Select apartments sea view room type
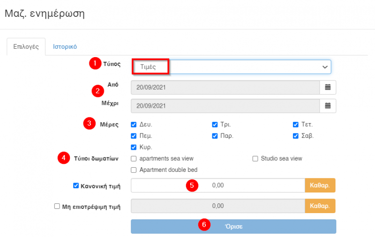Screen dimensions: 375x237 (x=134, y=158)
